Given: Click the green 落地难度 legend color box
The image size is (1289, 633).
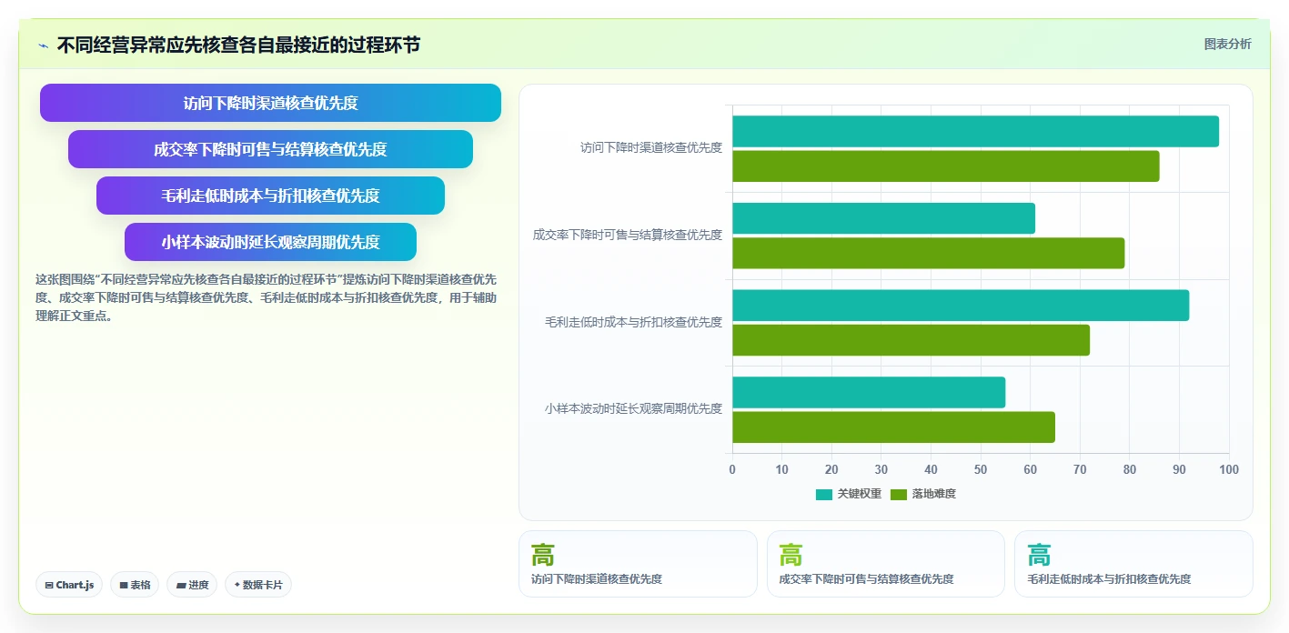Looking at the screenshot, I should [x=898, y=494].
